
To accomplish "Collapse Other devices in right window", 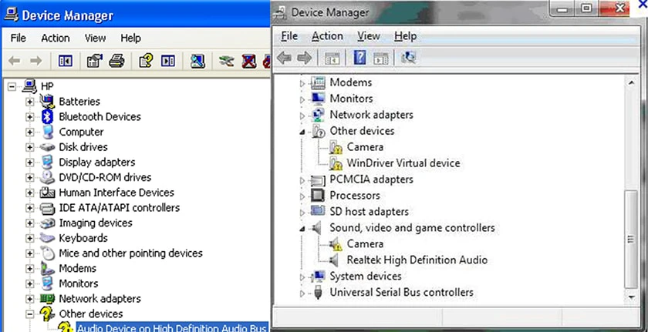I will pyautogui.click(x=302, y=132).
